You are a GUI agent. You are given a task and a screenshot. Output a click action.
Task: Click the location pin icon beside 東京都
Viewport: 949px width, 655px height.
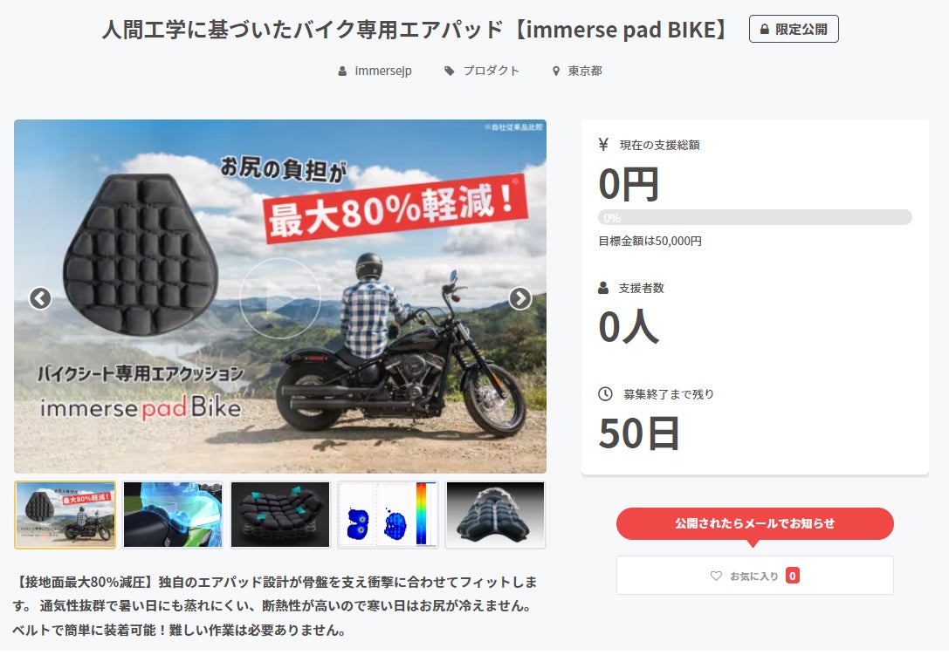point(556,72)
